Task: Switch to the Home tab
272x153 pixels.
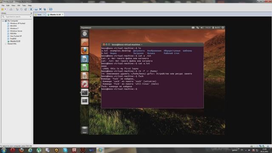Action: [40, 14]
